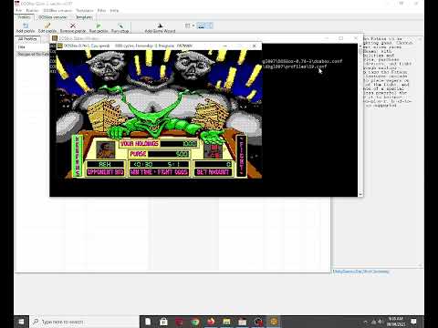
Task: Click the taskbar clock showing 9:35 AM
Action: (x=395, y=322)
